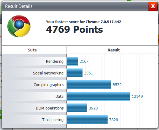
Task: Click the Rendering result bar
Action: click(x=72, y=61)
